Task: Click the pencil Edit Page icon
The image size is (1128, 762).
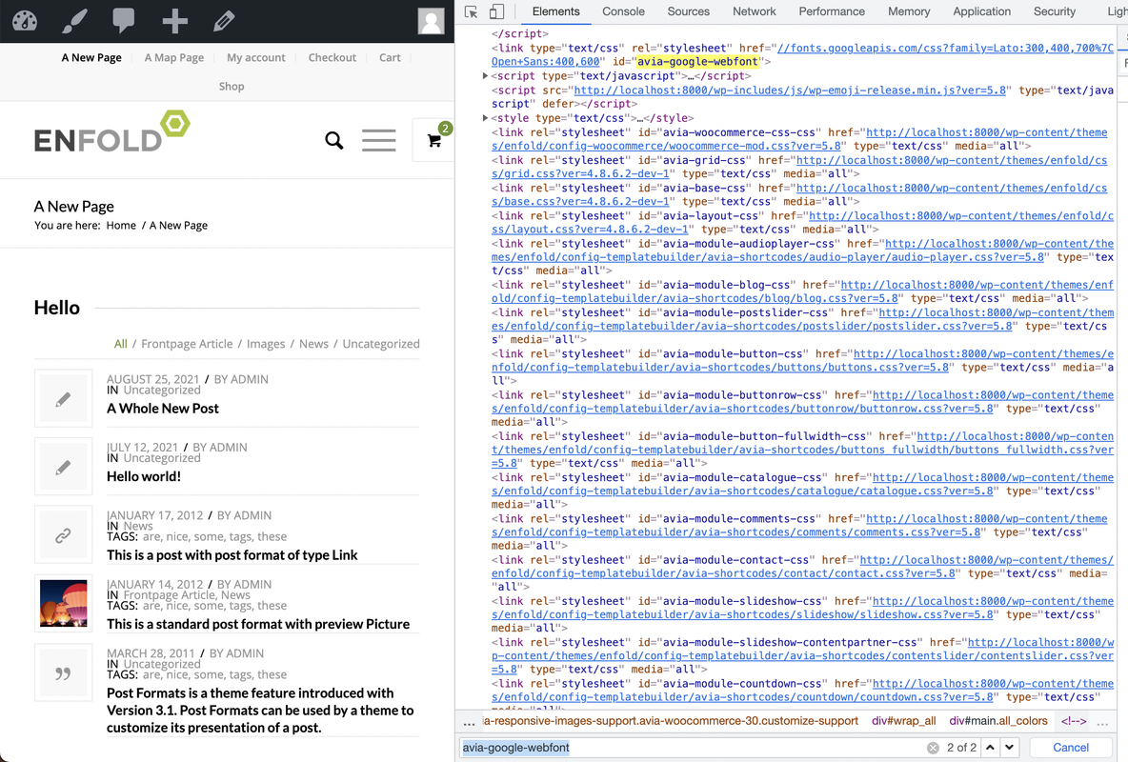Action: pos(224,21)
